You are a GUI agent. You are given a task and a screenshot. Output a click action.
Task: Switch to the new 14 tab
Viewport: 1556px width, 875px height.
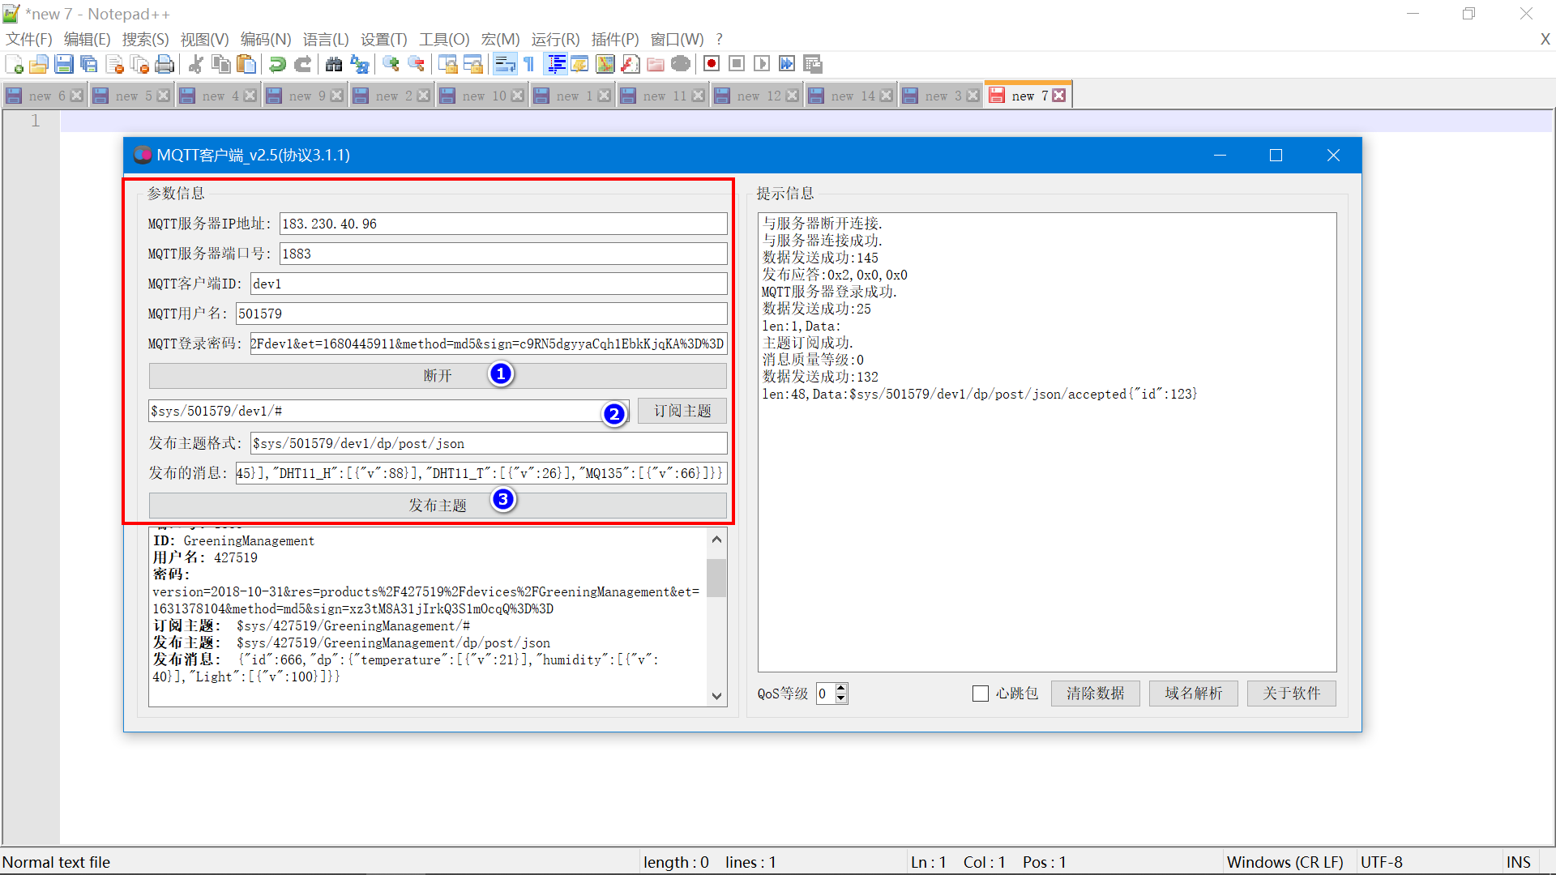click(851, 96)
